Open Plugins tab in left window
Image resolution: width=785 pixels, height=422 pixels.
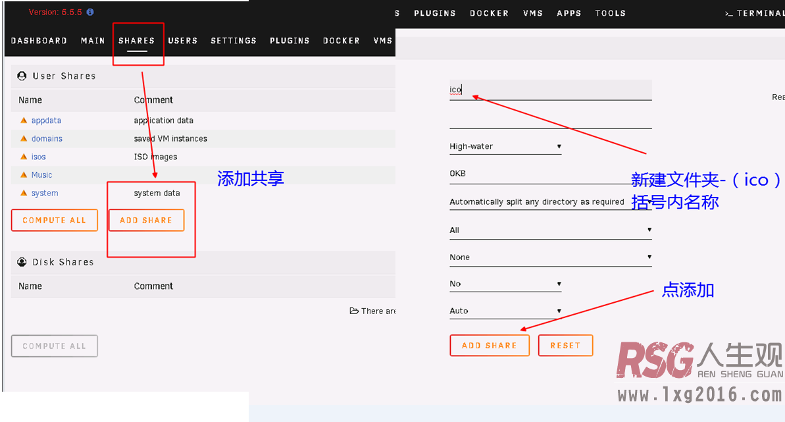(290, 41)
